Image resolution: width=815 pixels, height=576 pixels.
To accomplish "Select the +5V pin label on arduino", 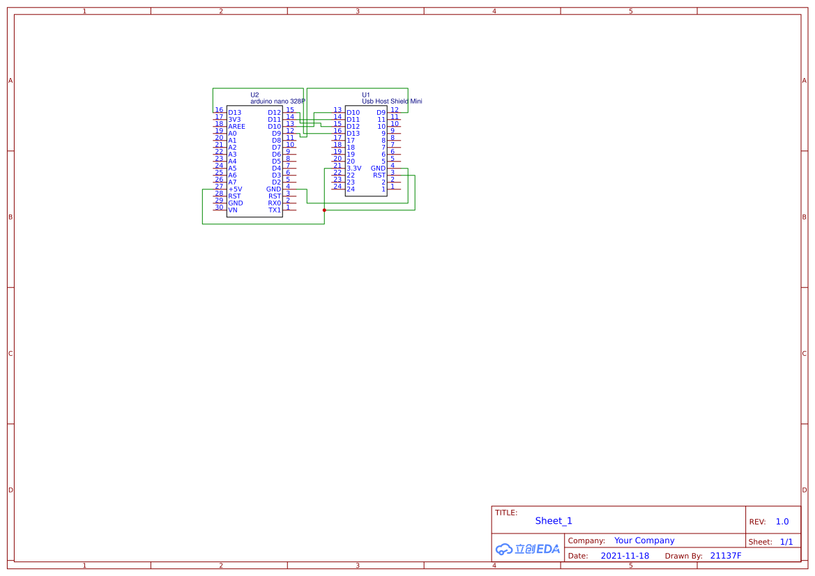I will (x=235, y=189).
